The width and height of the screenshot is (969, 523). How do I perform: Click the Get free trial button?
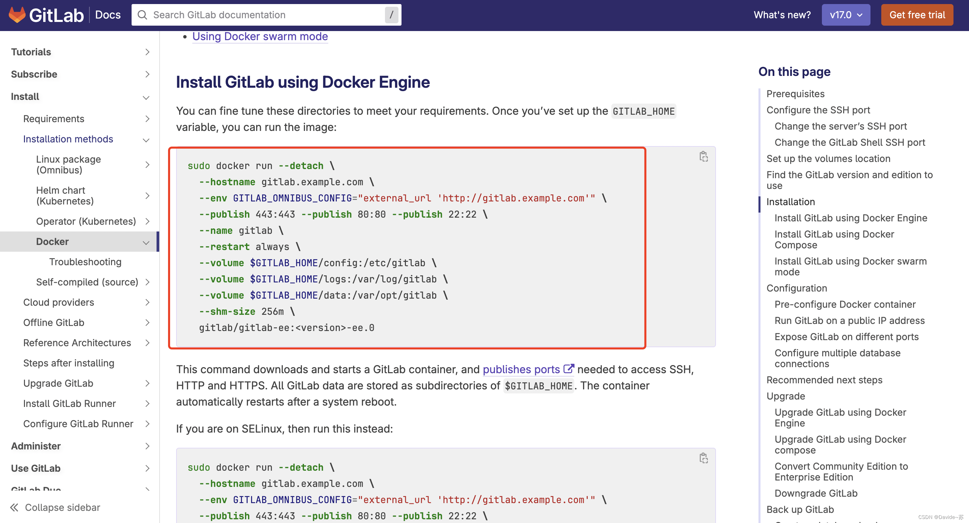coord(917,15)
